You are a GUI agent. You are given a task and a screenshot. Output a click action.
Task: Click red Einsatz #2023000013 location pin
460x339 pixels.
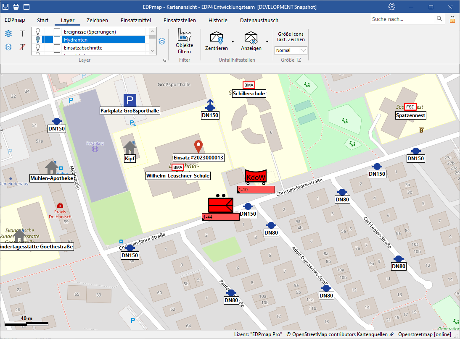tap(198, 147)
